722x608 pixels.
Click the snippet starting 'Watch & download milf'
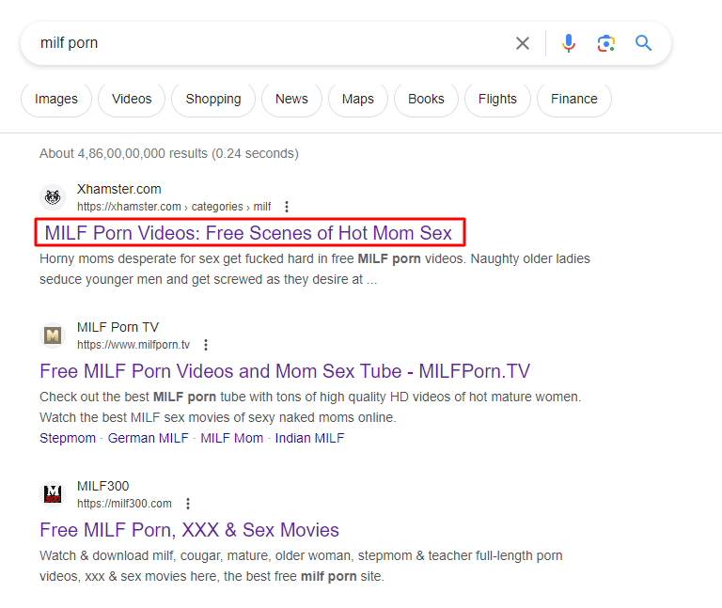click(301, 566)
